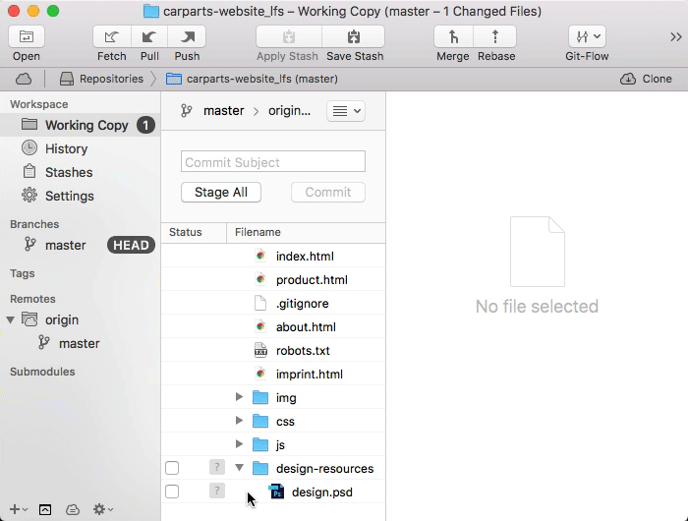The width and height of the screenshot is (688, 521).
Task: Open a repository with the Open icon
Action: click(x=27, y=37)
